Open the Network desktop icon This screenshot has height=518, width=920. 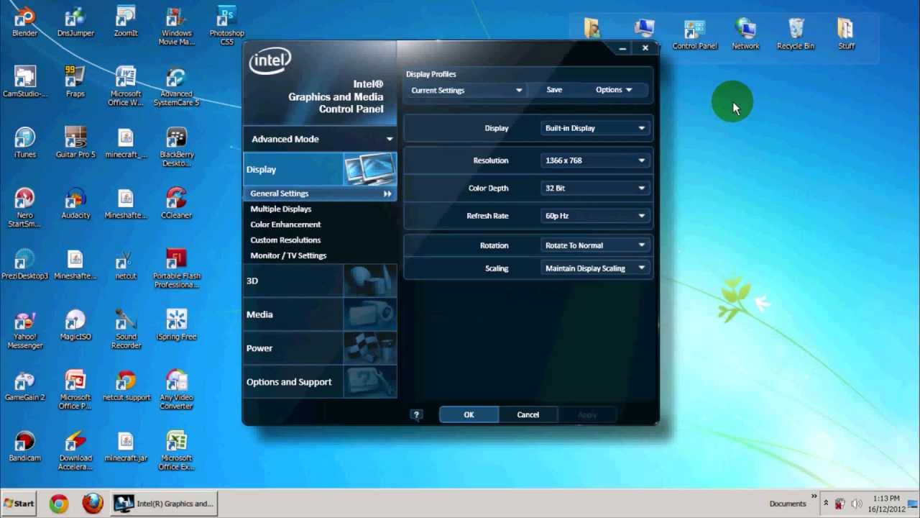tap(745, 35)
